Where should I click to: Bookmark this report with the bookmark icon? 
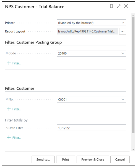coord(111,6)
